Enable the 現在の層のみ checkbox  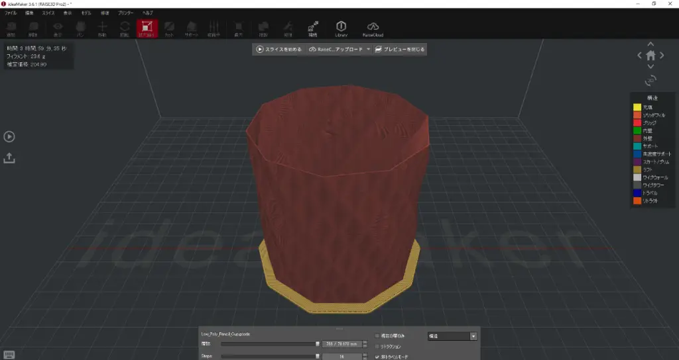(378, 336)
